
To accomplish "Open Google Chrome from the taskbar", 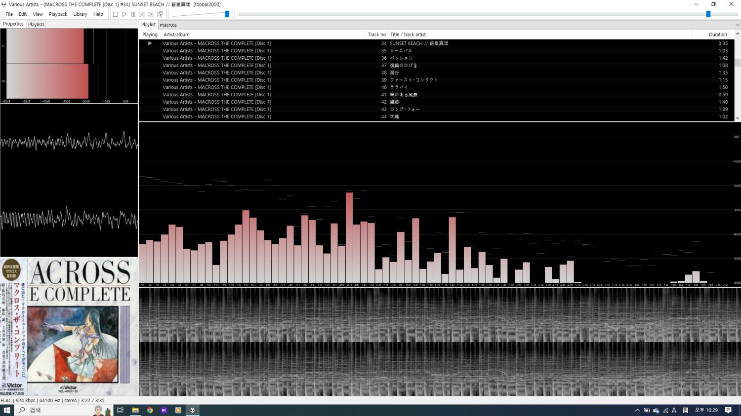I will tap(150, 410).
